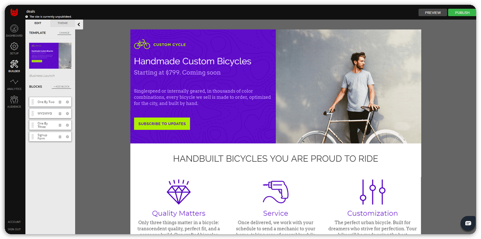Image resolution: width=481 pixels, height=239 pixels.
Task: Select the Business Launch template thumbnail
Action: pos(50,55)
